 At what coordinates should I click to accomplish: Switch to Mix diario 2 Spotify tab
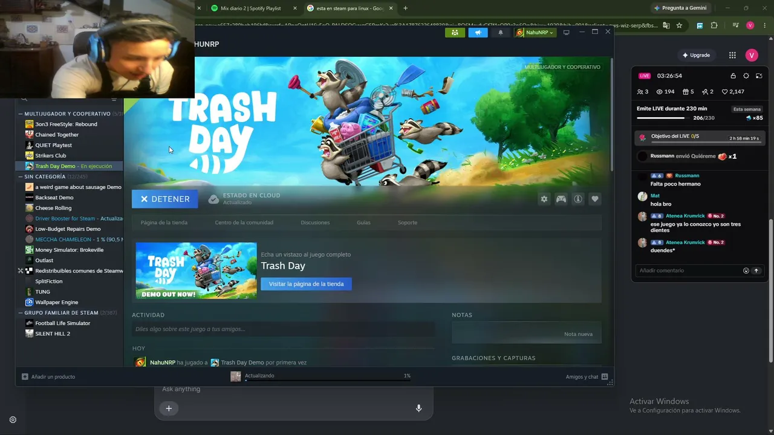tap(254, 8)
